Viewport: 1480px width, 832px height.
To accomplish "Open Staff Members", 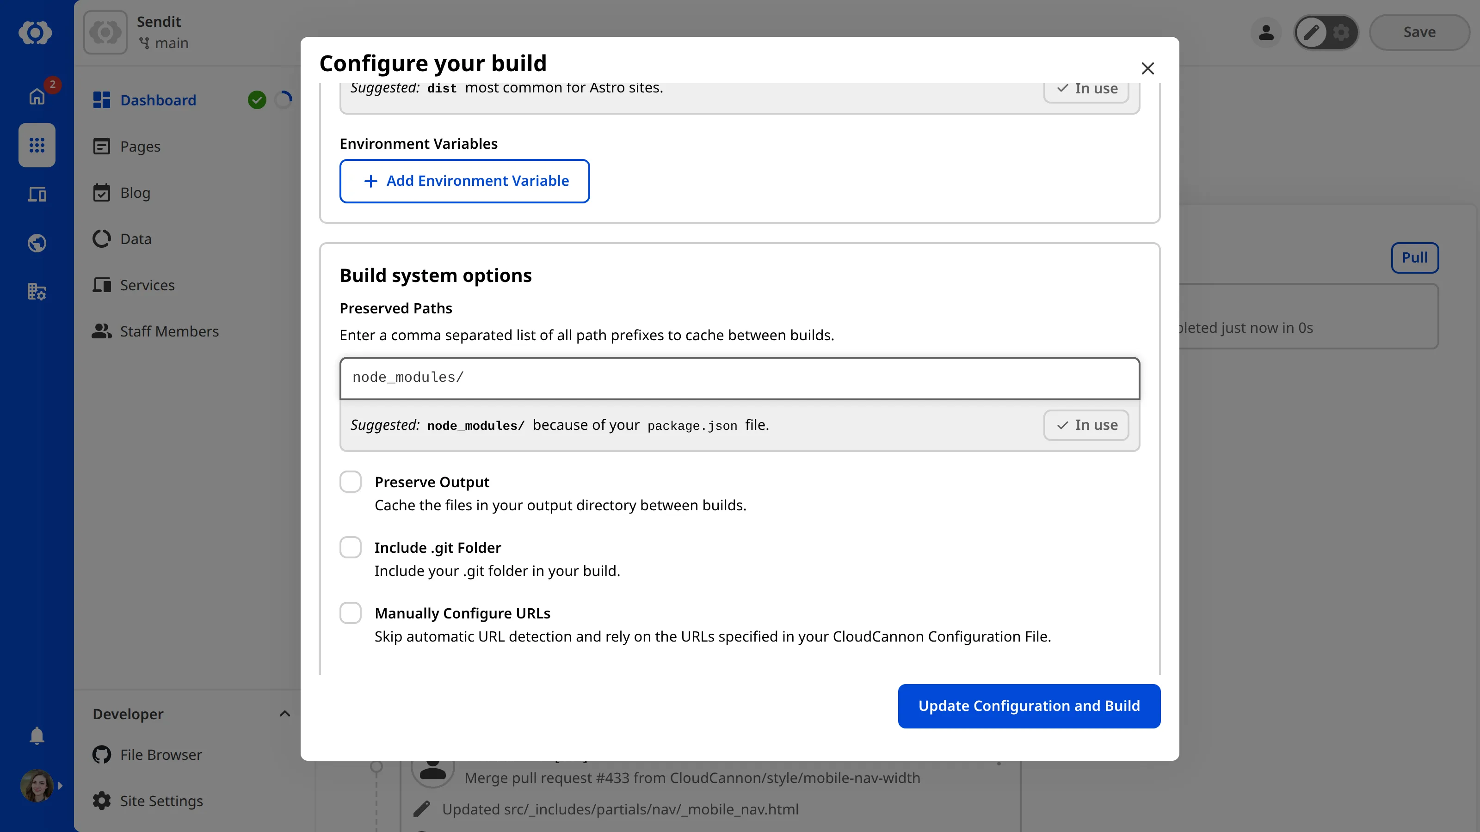I will pyautogui.click(x=169, y=331).
